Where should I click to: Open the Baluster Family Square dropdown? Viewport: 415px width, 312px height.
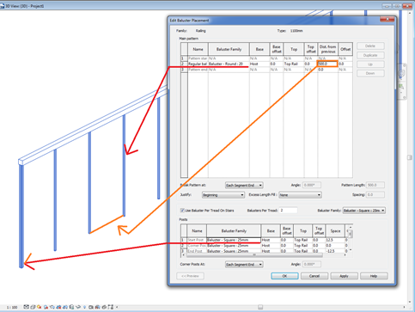[x=364, y=211]
